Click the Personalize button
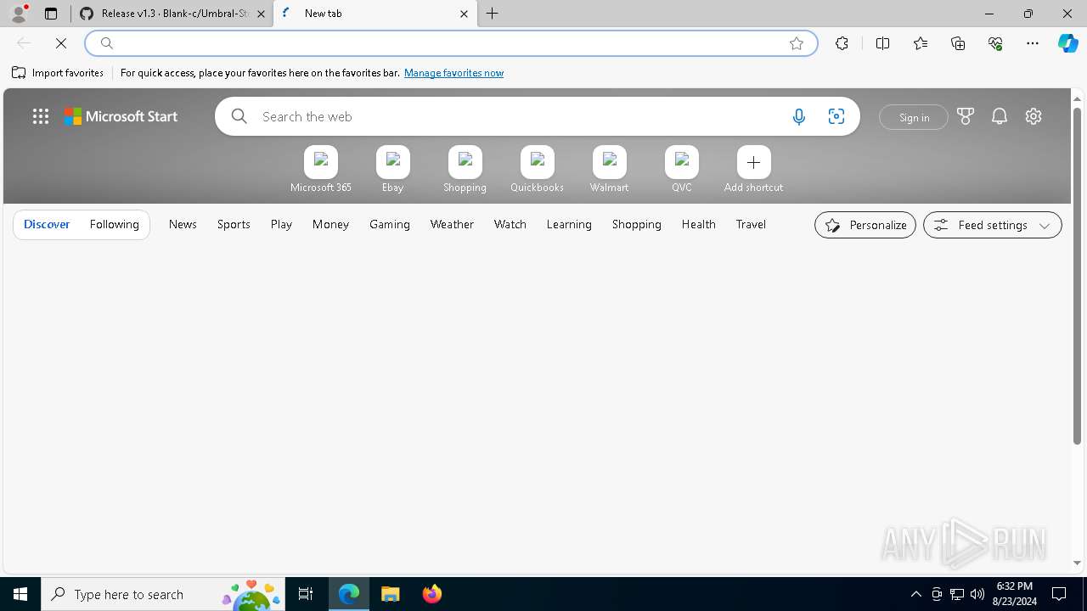This screenshot has width=1087, height=611. pyautogui.click(x=865, y=225)
